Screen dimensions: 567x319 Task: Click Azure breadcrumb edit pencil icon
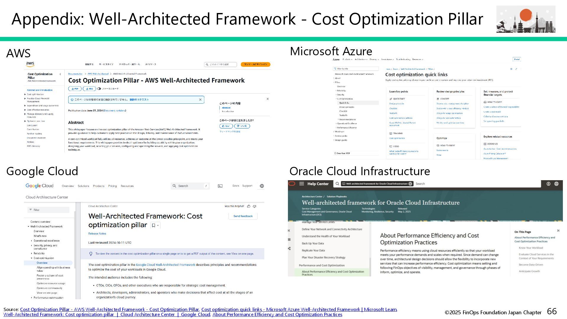[x=516, y=69]
